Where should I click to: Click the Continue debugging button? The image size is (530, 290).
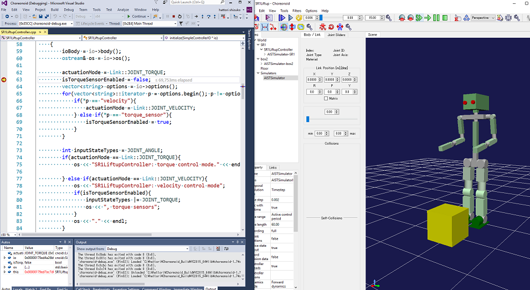138,17
